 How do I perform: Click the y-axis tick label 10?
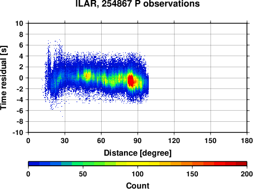(x=19, y=23)
